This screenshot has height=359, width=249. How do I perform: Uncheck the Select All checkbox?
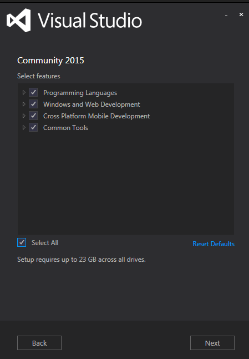click(22, 242)
